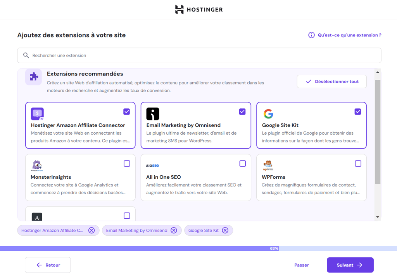Click the extensions list scrollbar thumb
Screen dimensions: 397x279
(378, 132)
